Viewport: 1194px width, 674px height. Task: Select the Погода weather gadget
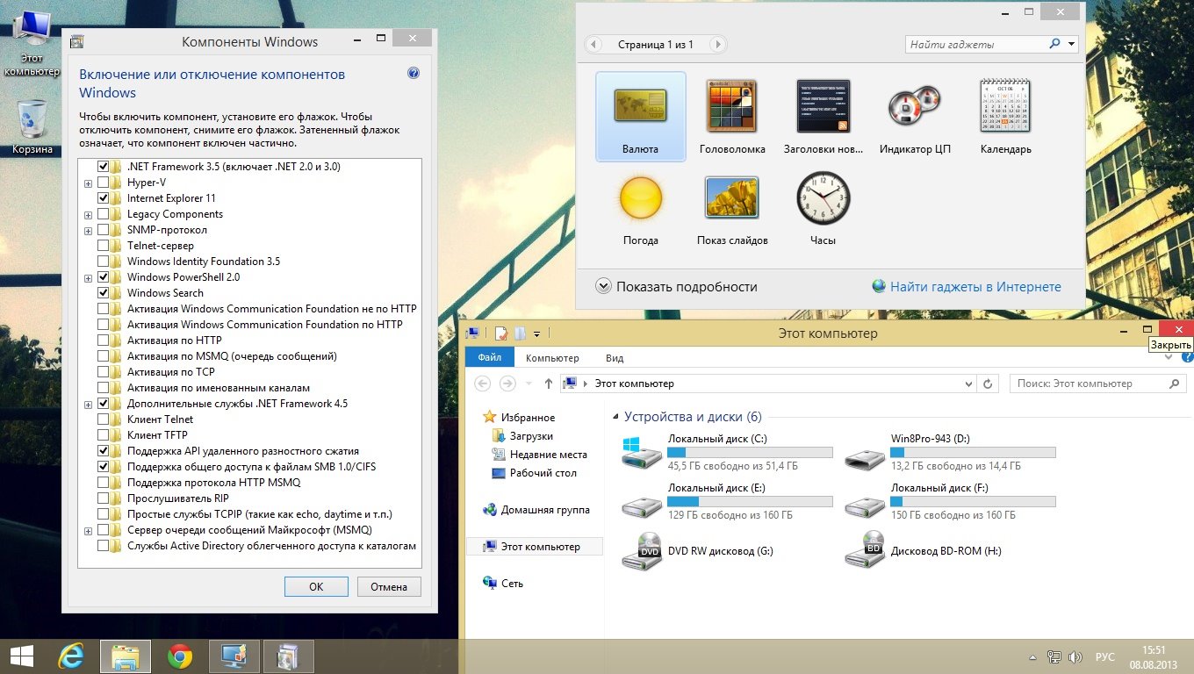(640, 209)
